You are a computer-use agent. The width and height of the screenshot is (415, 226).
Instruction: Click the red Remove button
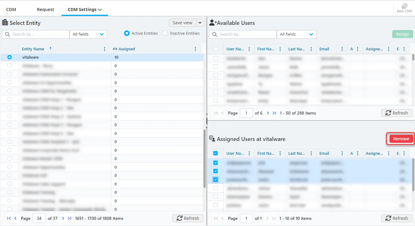pyautogui.click(x=401, y=139)
